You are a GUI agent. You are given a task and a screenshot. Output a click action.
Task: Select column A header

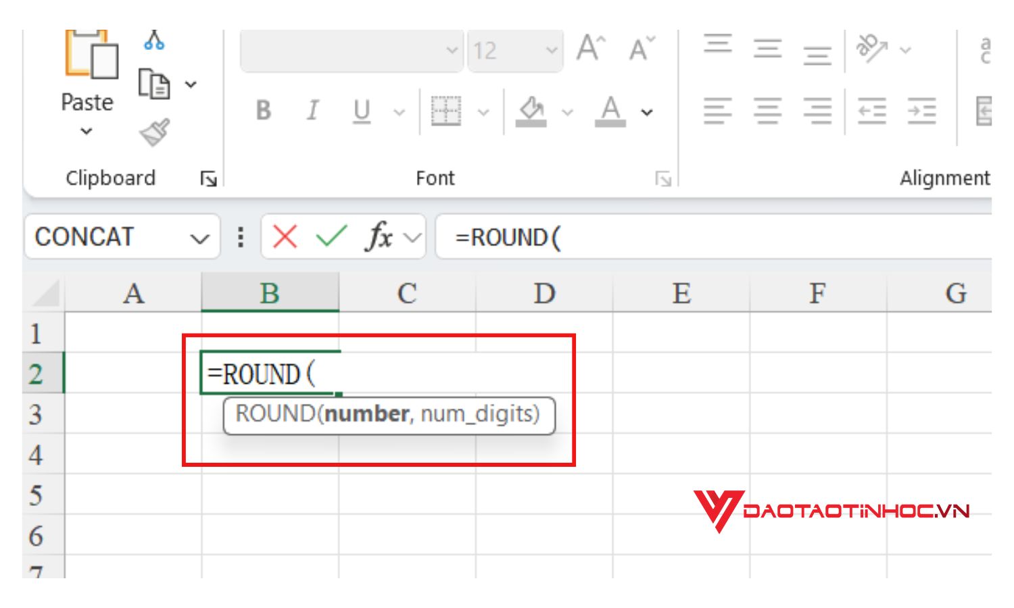(x=133, y=293)
